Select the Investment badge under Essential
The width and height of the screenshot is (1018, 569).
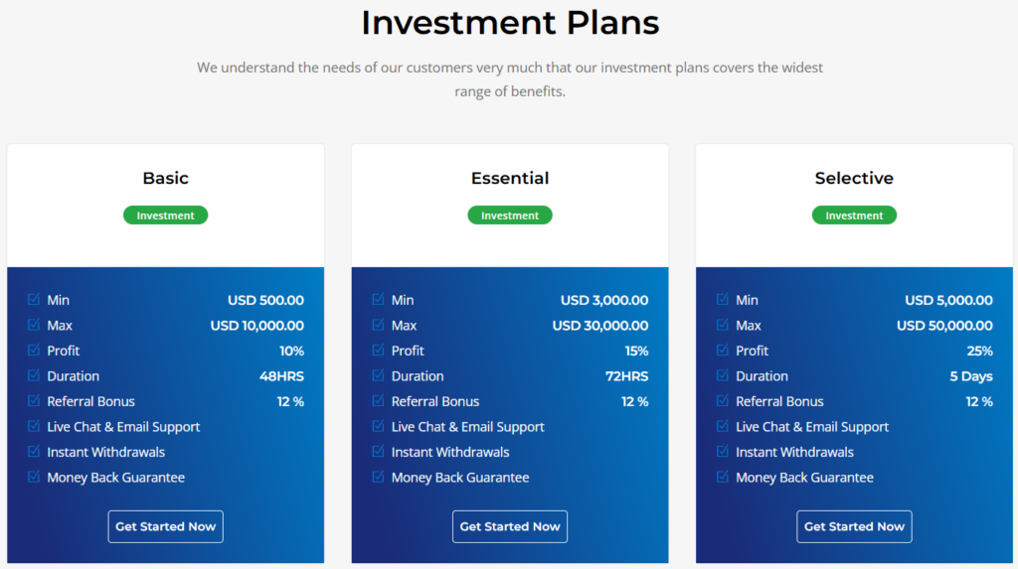(x=510, y=215)
